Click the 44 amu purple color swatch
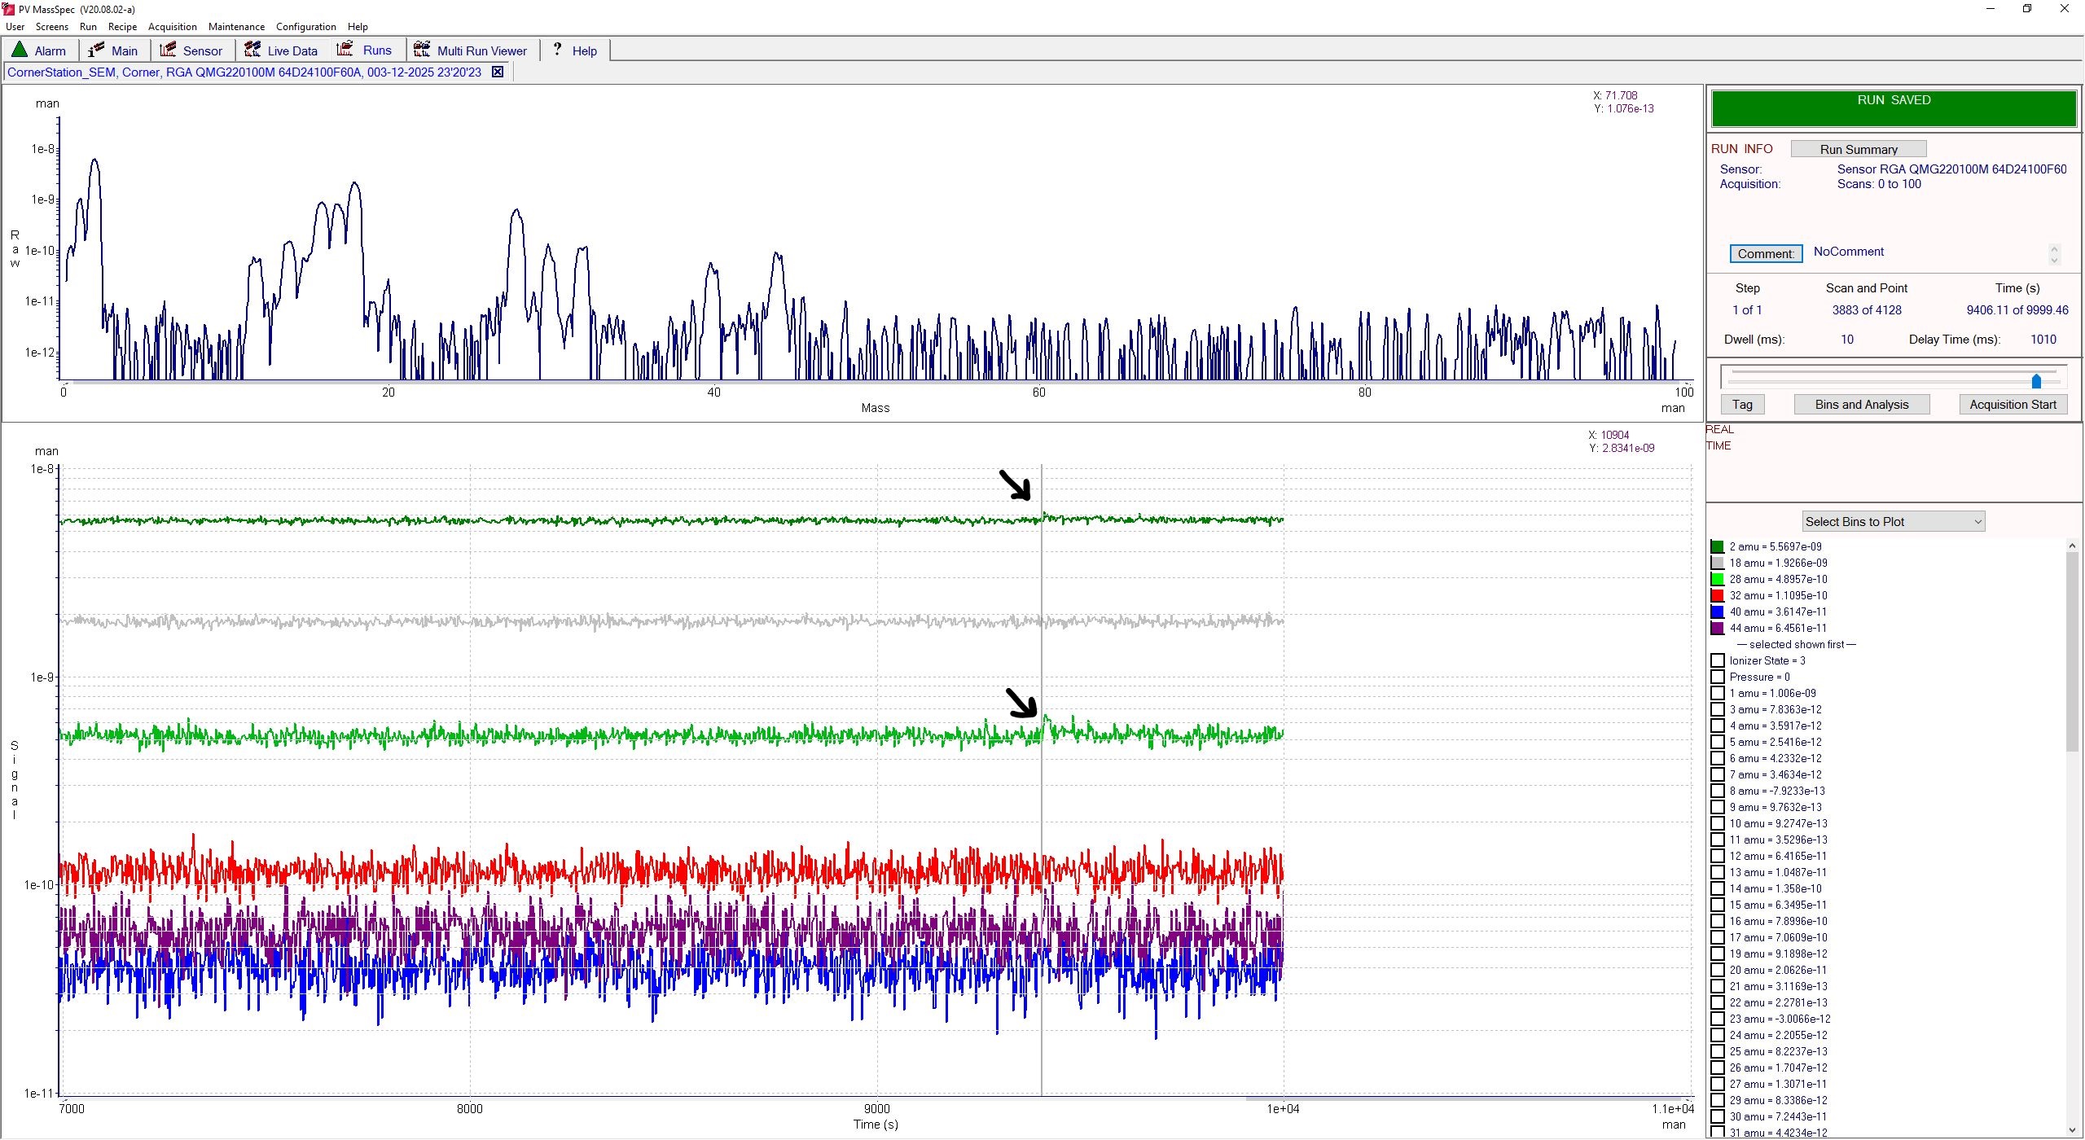This screenshot has width=2085, height=1140. click(1718, 628)
